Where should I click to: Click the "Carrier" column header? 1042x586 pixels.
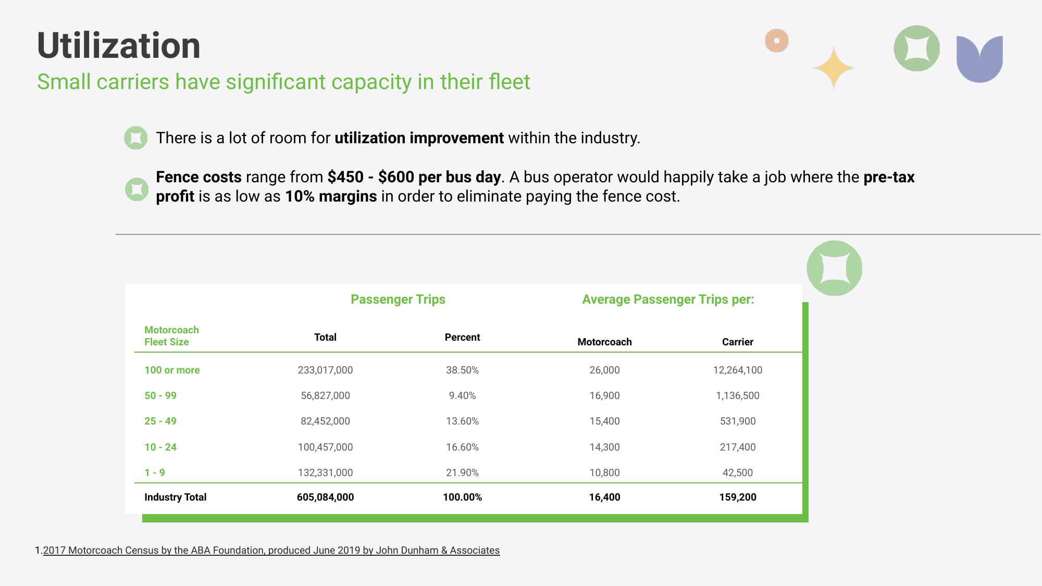(x=738, y=342)
